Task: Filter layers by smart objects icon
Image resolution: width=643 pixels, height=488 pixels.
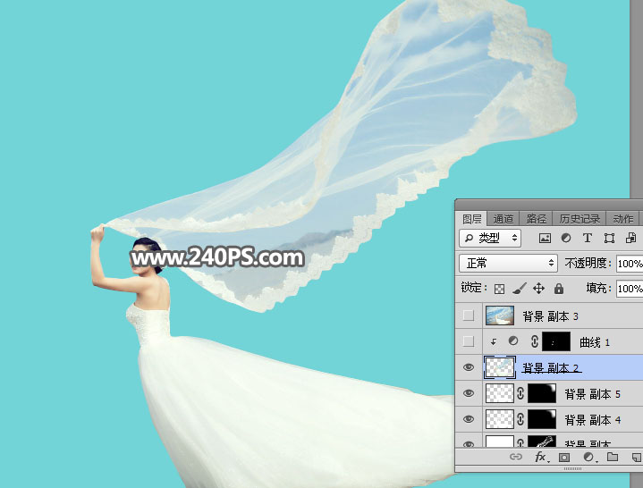Action: click(630, 238)
